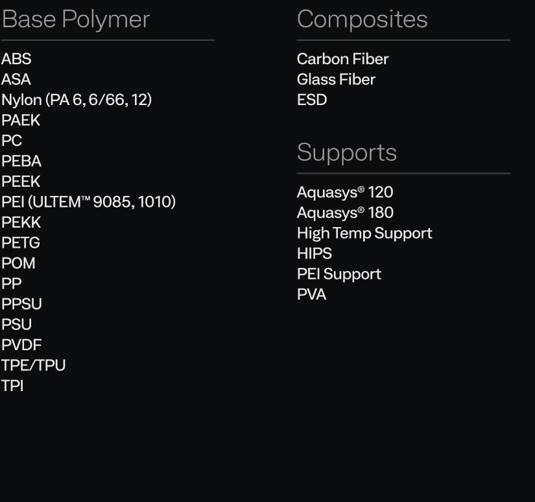Image resolution: width=535 pixels, height=502 pixels.
Task: Select the PPSU polymer
Action: pyautogui.click(x=21, y=304)
